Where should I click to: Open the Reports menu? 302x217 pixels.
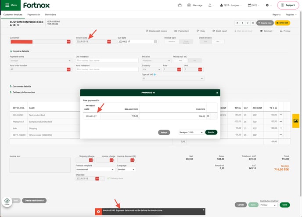pos(277,14)
